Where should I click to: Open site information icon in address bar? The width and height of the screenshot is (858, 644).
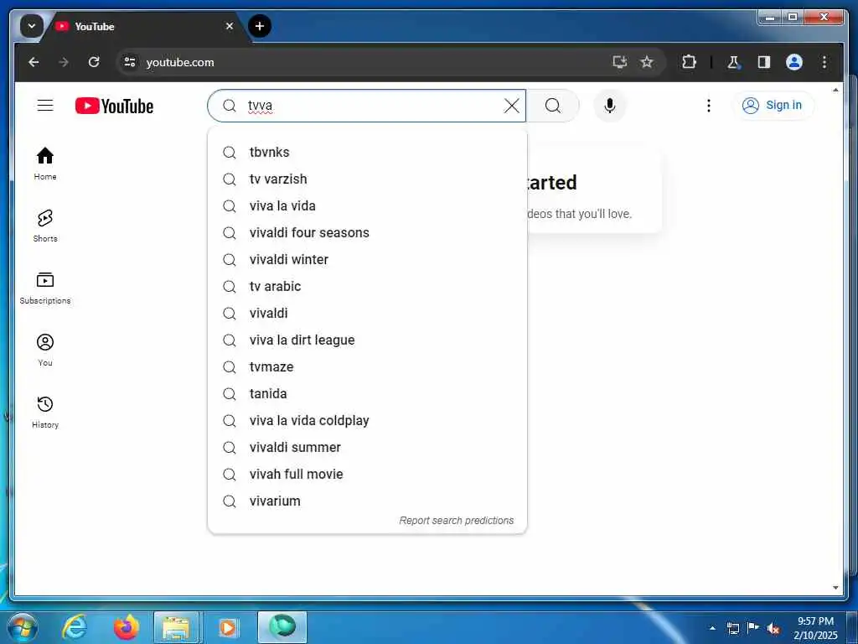tap(130, 62)
